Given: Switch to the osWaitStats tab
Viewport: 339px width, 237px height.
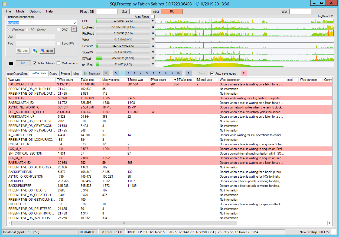Looking at the screenshot, I should (x=38, y=73).
